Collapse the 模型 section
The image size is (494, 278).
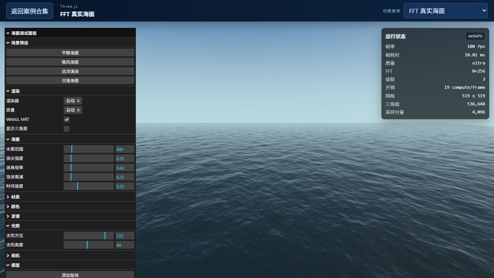click(x=70, y=265)
